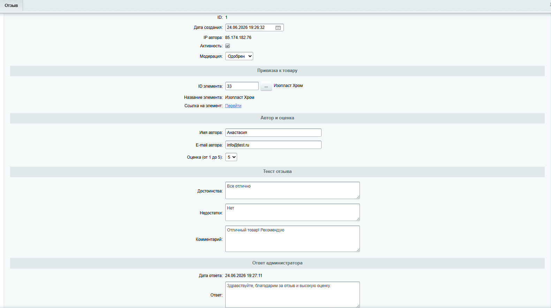Open the calendar picker for creation date
The height and width of the screenshot is (308, 551).
click(278, 27)
